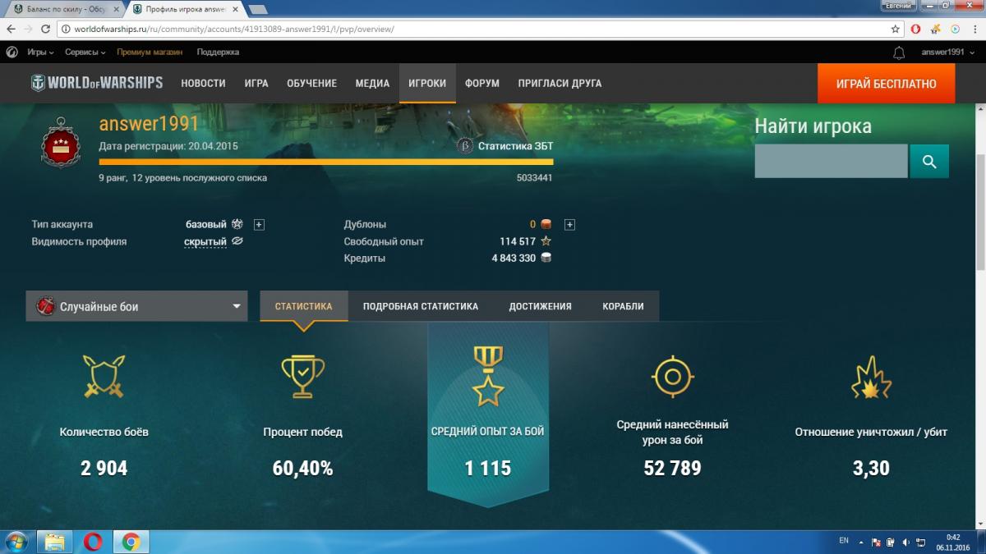Open the Players menu item
Screen dimensions: 986x554
point(427,83)
